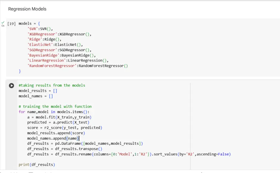This screenshot has width=280, height=173.
Task: Click the print(df_results) statement
Action: (x=37, y=165)
